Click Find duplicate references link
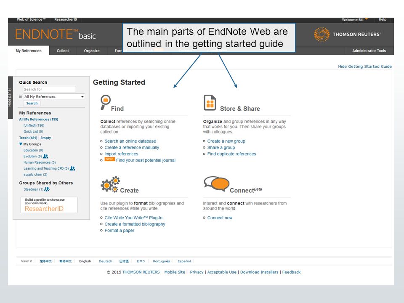The image size is (404, 303). click(231, 154)
